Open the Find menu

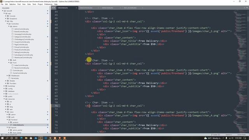[19, 4]
